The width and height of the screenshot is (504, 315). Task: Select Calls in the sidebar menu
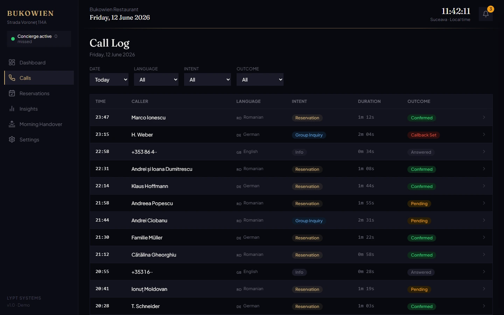point(39,78)
